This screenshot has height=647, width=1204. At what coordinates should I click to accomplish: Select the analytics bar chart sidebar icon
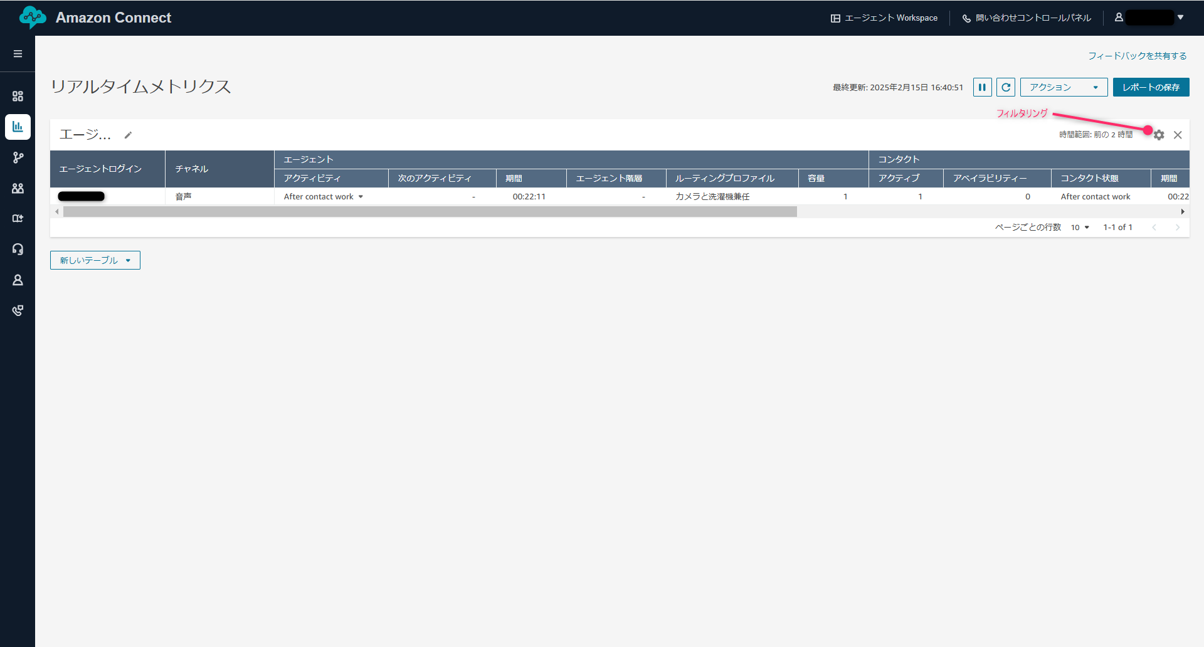point(18,127)
